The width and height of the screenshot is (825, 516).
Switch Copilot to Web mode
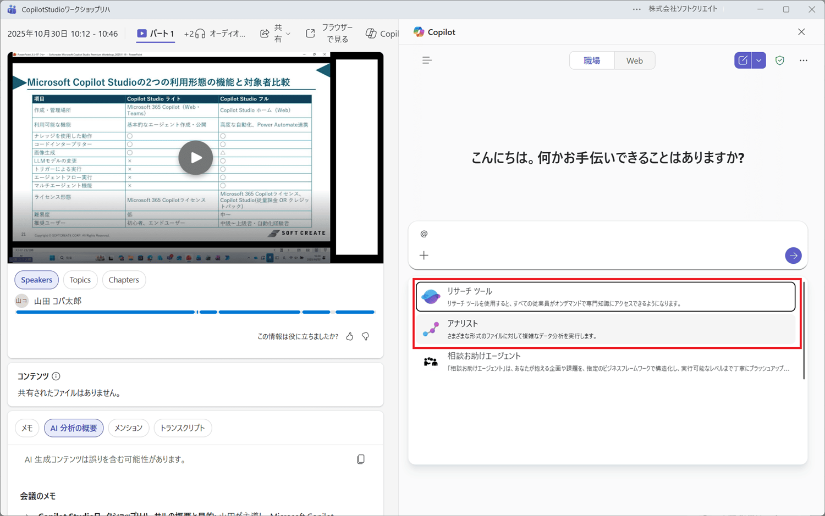point(635,60)
